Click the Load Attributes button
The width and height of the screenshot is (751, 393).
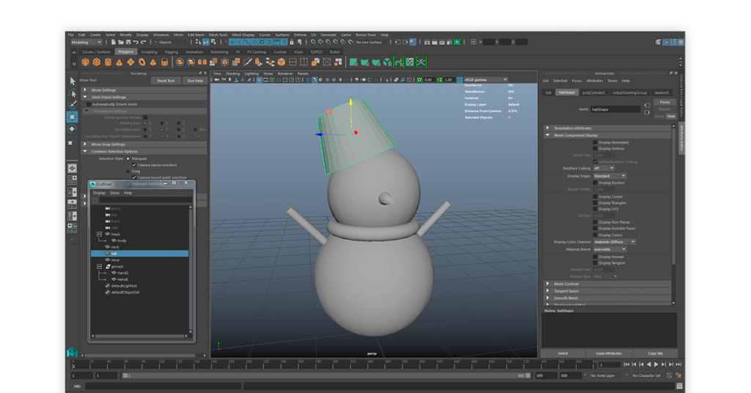[609, 353]
